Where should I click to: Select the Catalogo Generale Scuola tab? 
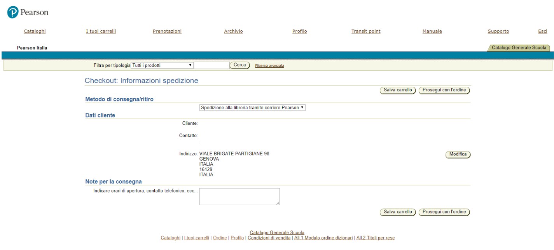pos(519,48)
